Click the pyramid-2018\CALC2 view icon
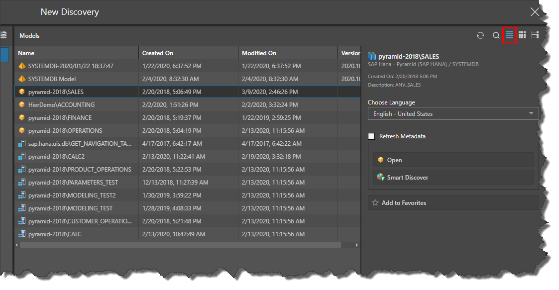 point(22,156)
